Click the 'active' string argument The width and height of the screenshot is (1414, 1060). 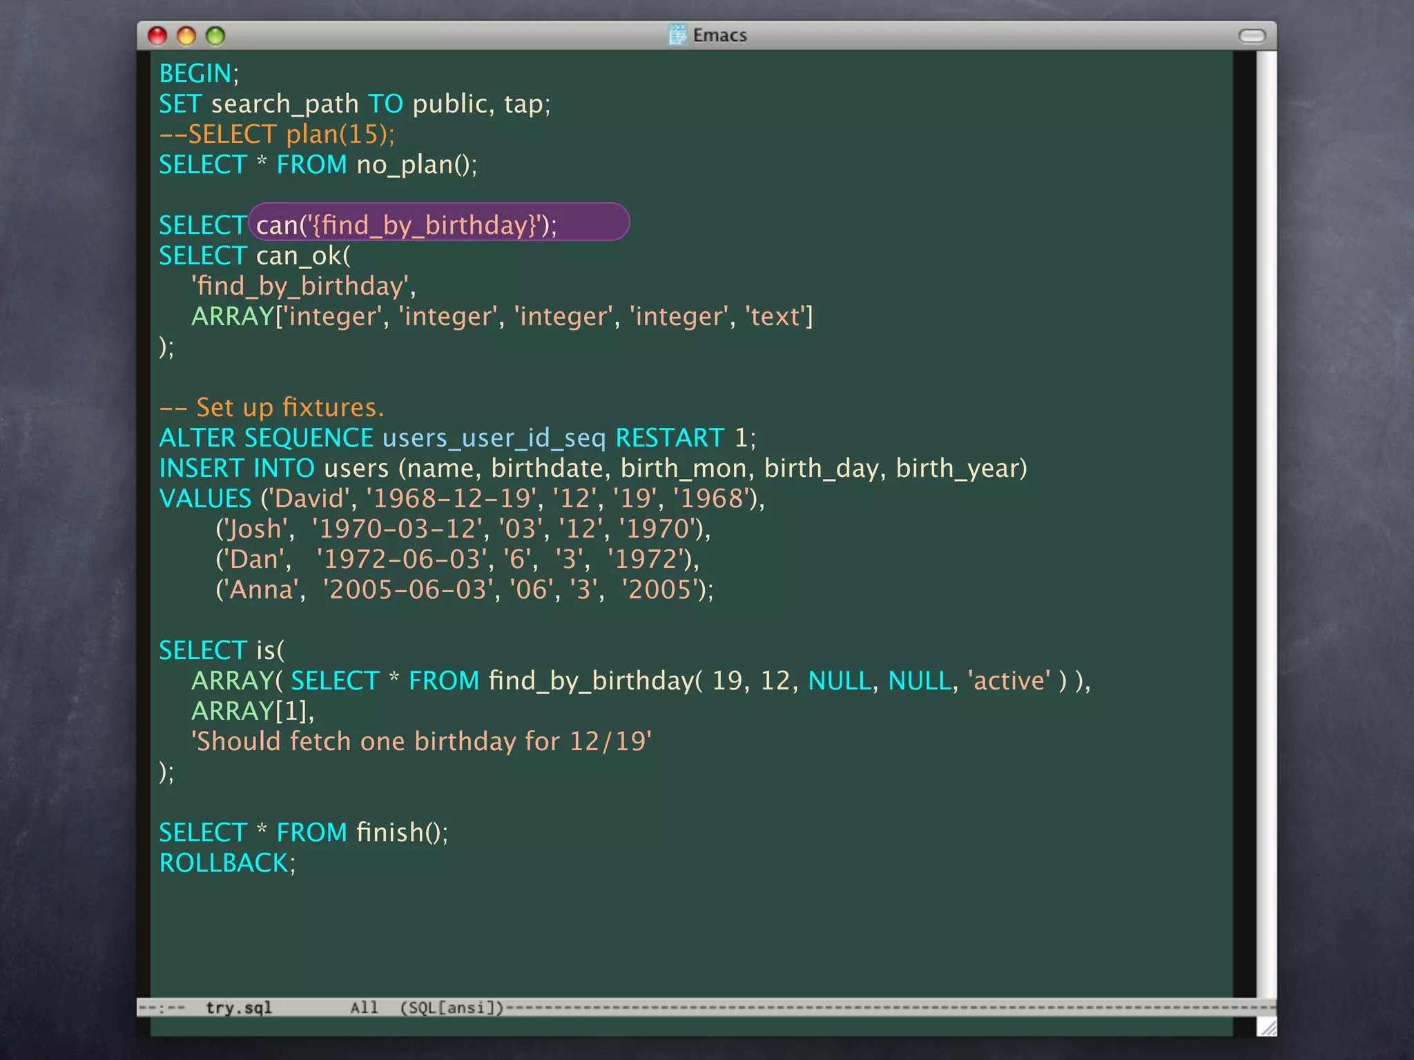point(1009,681)
